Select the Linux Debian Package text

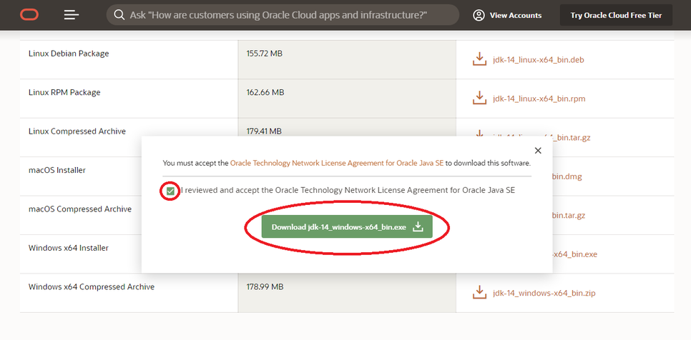click(69, 54)
